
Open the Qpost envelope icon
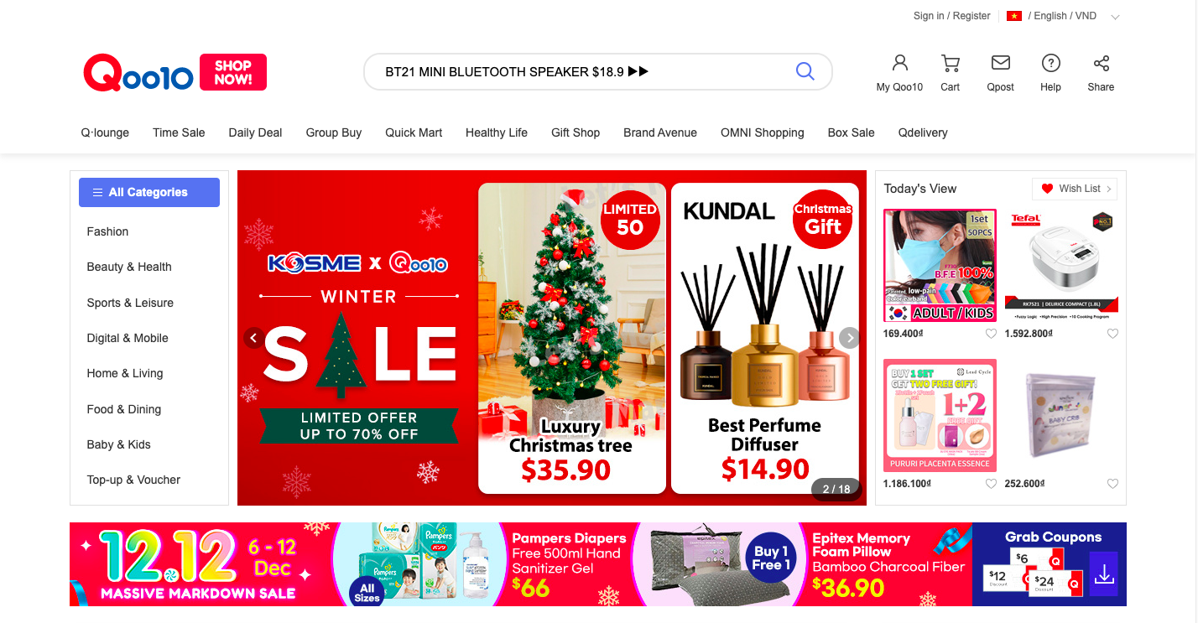(1000, 64)
